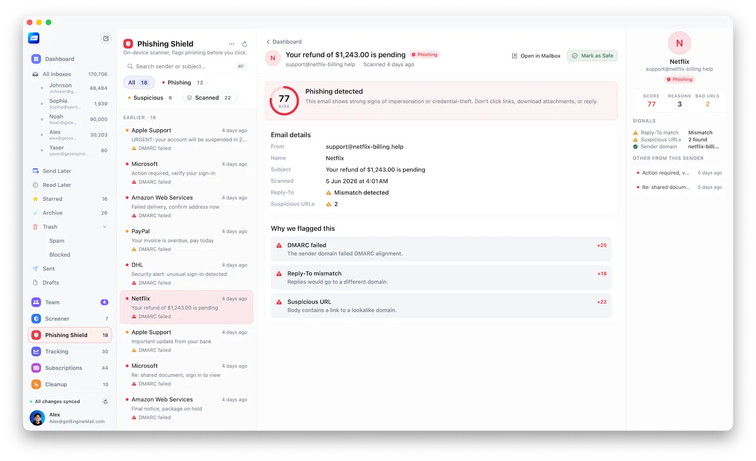Open the Blocked folder

60,255
